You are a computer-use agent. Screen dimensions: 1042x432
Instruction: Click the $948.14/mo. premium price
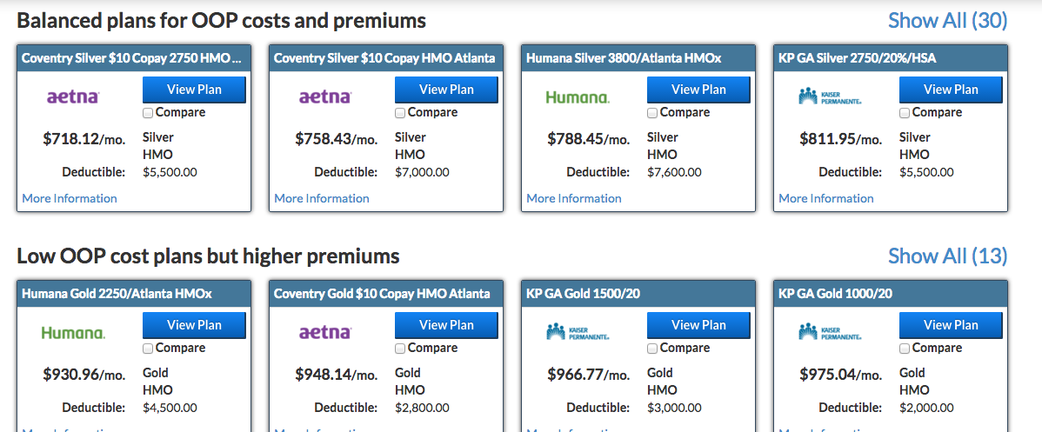point(337,375)
